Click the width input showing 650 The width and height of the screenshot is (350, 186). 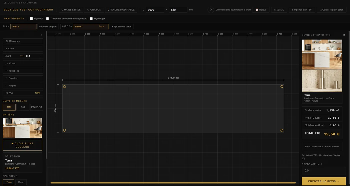(x=178, y=10)
